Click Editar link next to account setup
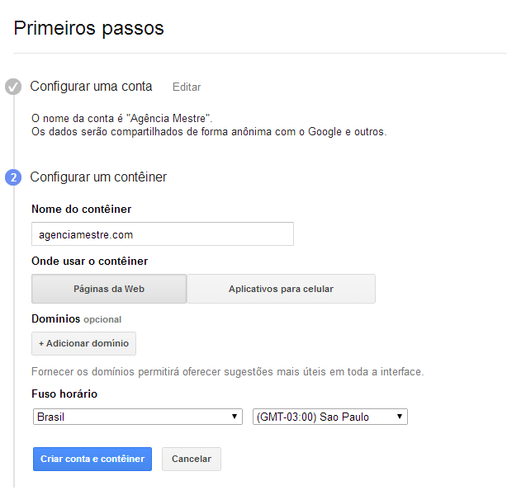Viewport: 507px width, 495px height. 186,87
